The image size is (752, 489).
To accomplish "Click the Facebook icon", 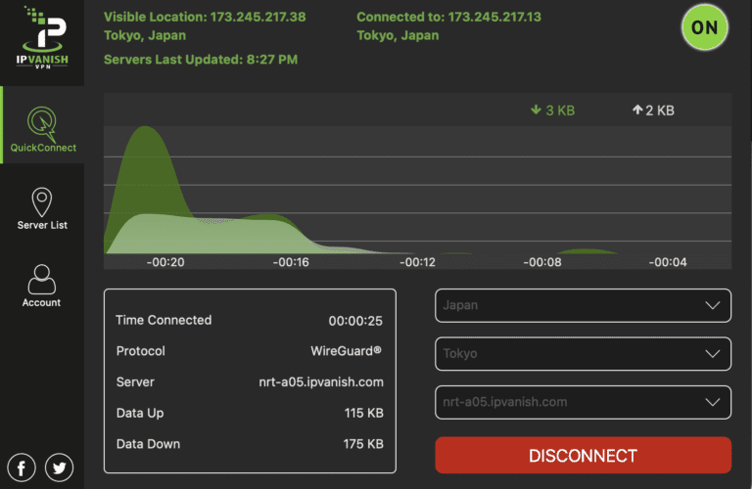I will point(21,467).
